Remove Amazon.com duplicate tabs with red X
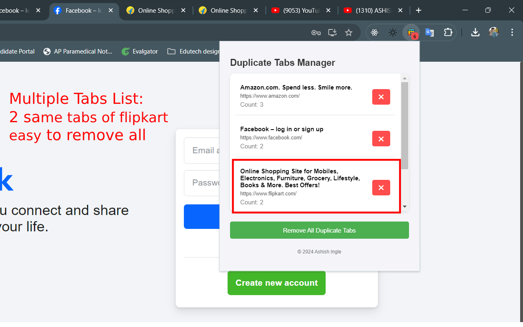This screenshot has height=327, width=523. (x=381, y=97)
